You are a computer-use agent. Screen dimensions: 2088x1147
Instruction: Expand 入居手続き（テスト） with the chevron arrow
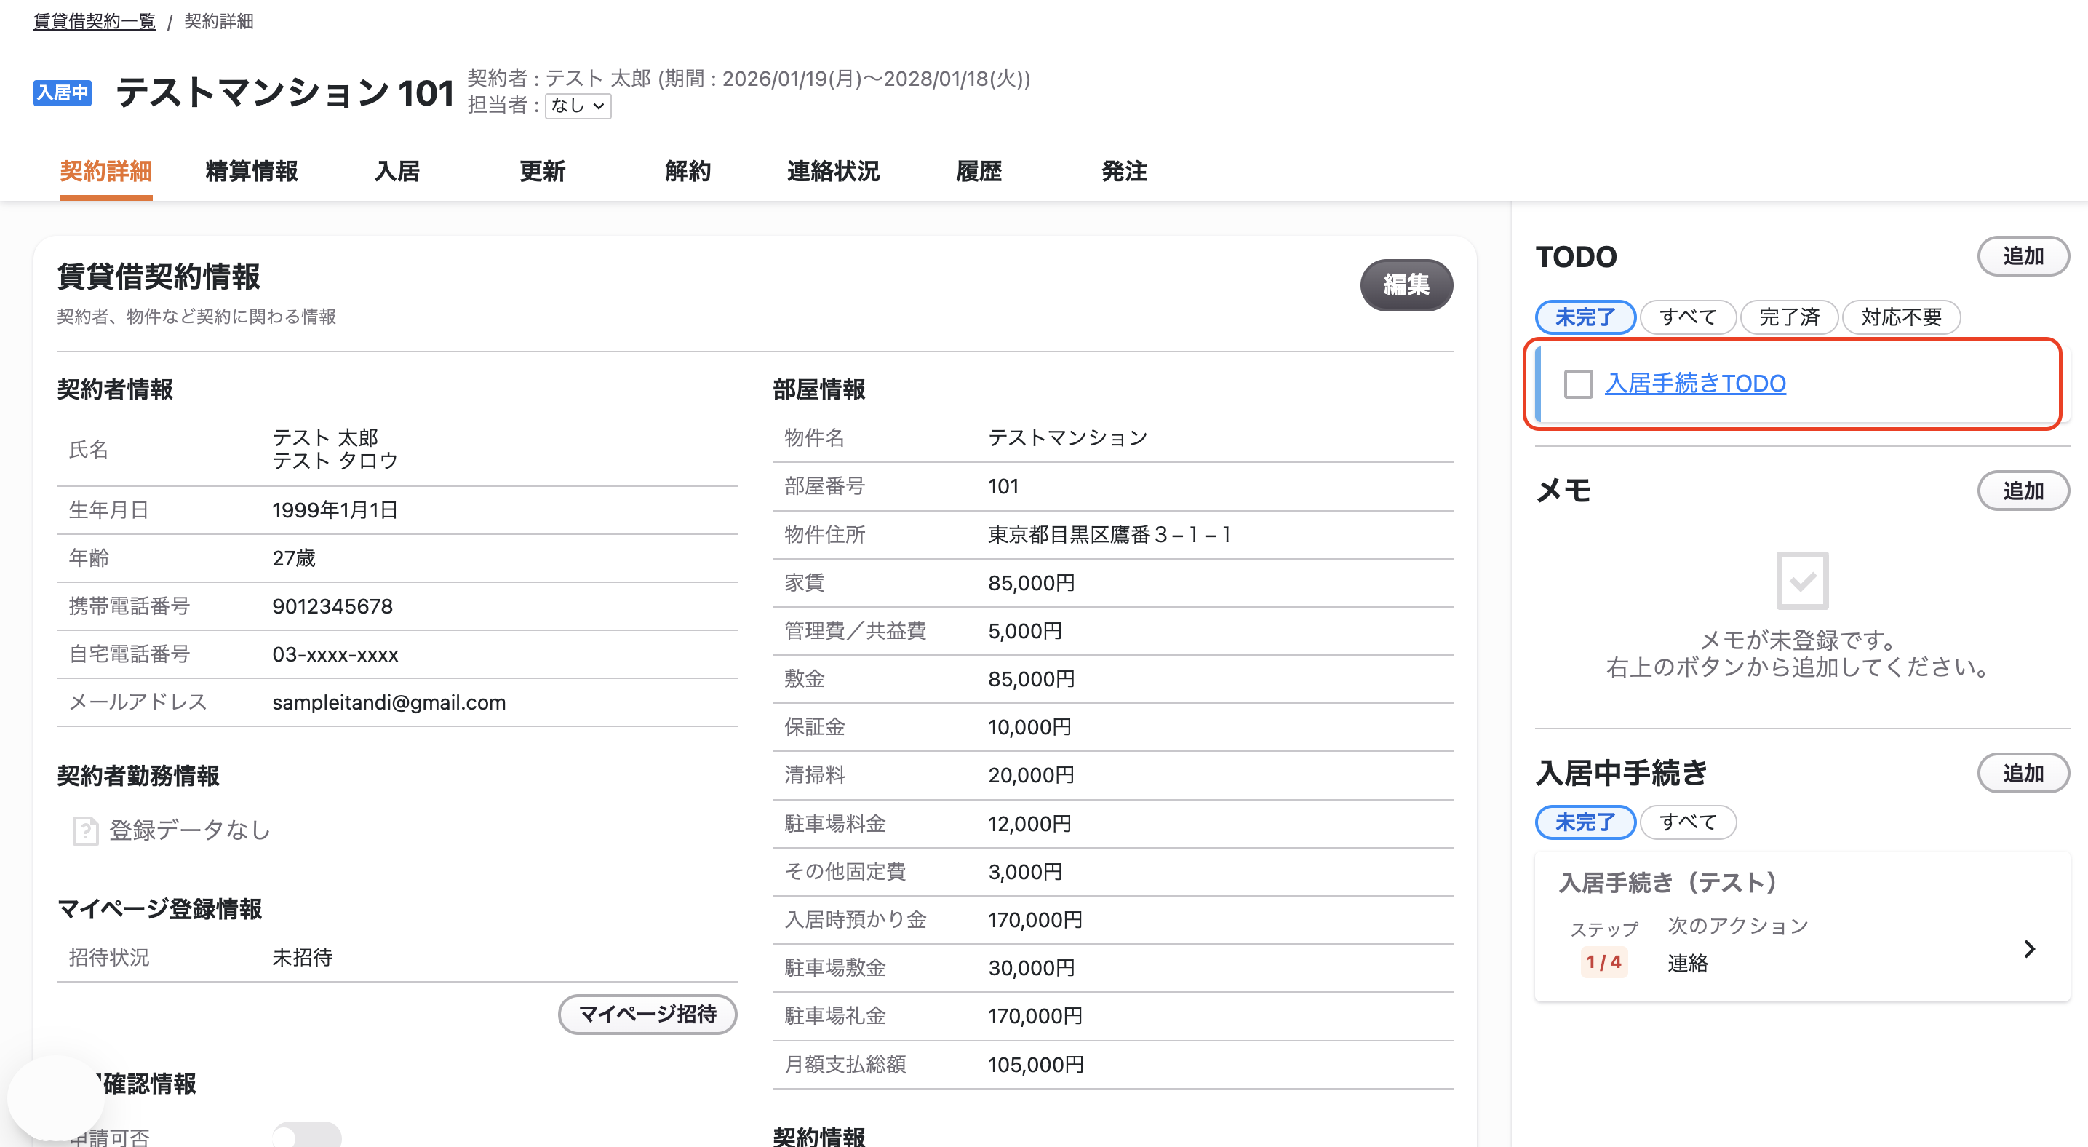click(x=2030, y=949)
